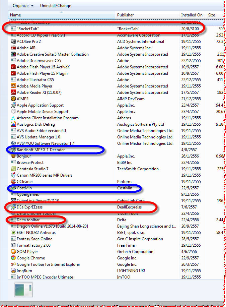Click the AIMP2 icon

point(13,99)
